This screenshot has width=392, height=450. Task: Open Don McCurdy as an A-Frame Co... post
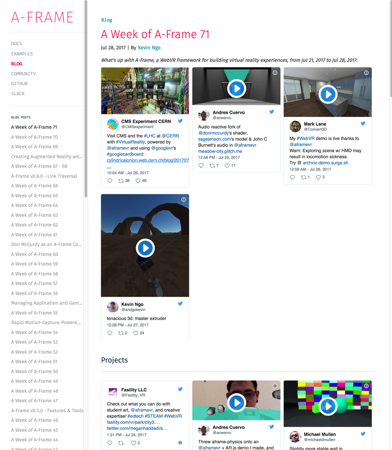(46, 244)
